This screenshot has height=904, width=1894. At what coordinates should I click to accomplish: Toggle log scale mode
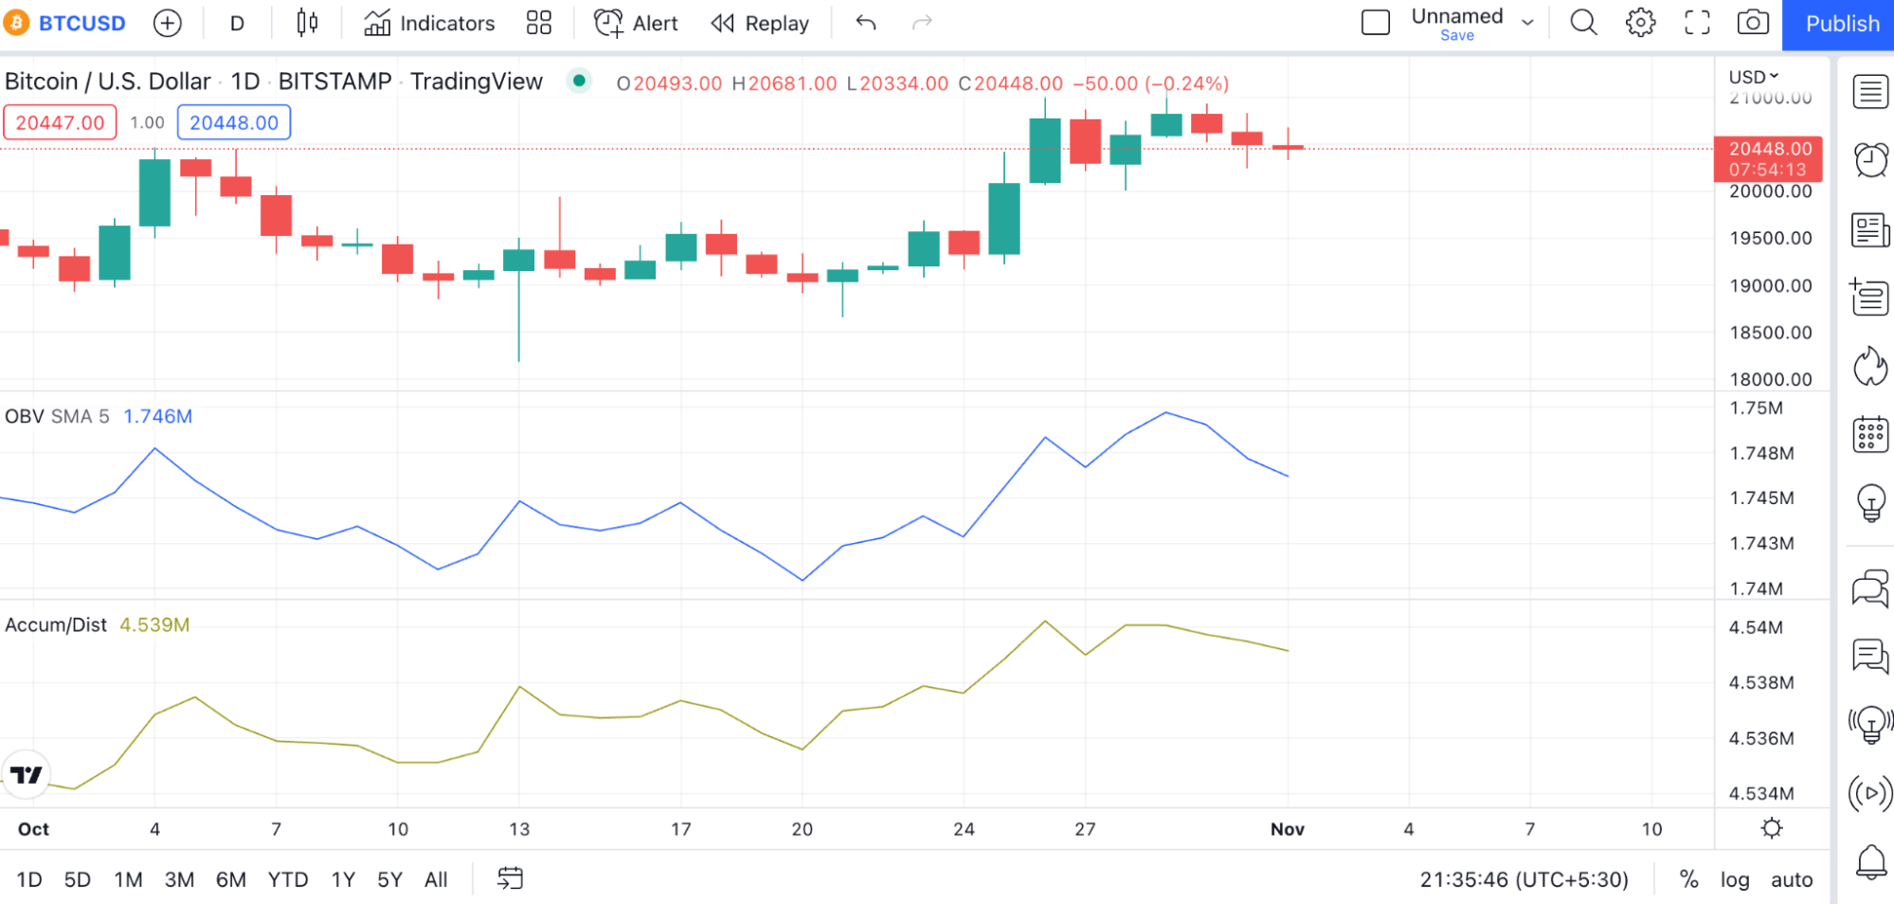[1735, 879]
